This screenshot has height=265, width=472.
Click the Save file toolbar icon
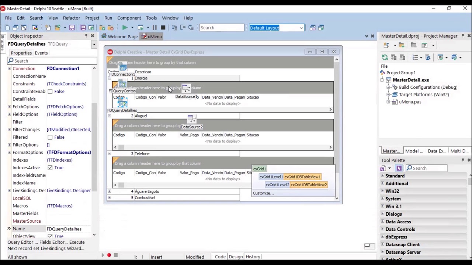coord(72,28)
